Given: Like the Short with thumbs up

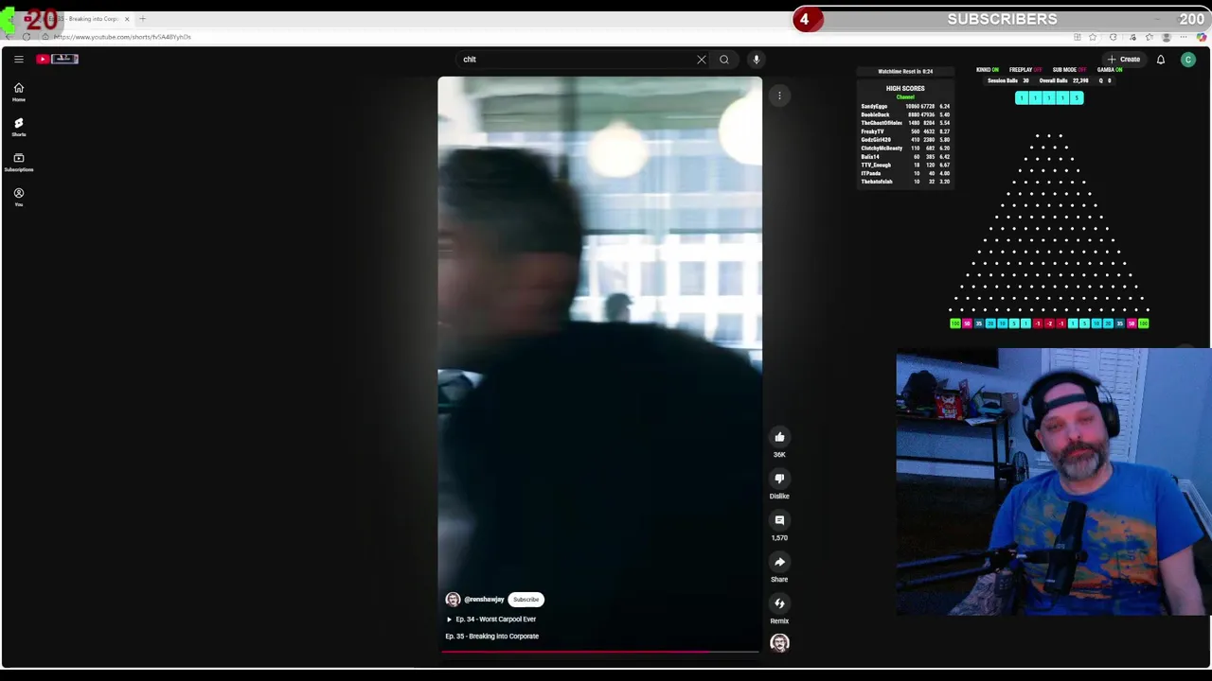Looking at the screenshot, I should tap(779, 437).
